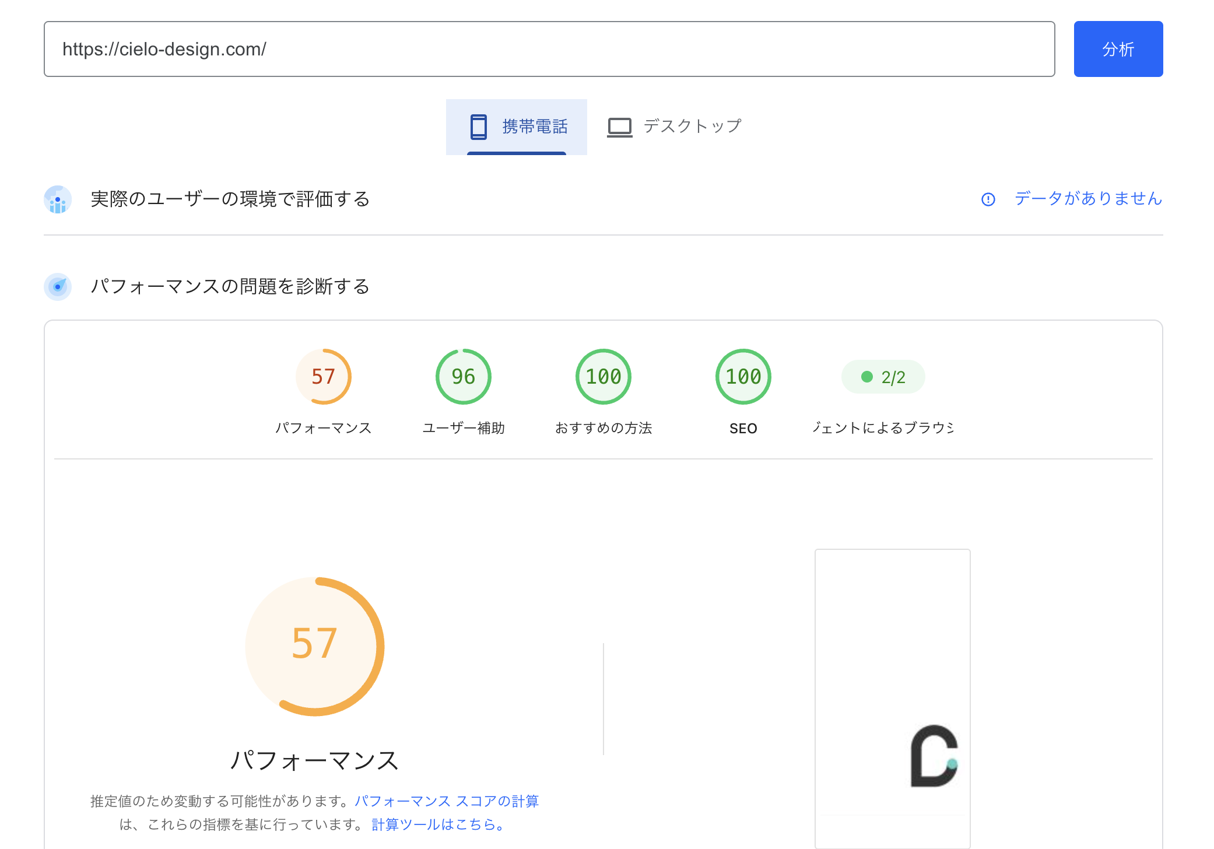Open the データがありません link
This screenshot has width=1214, height=849.
(x=1088, y=199)
